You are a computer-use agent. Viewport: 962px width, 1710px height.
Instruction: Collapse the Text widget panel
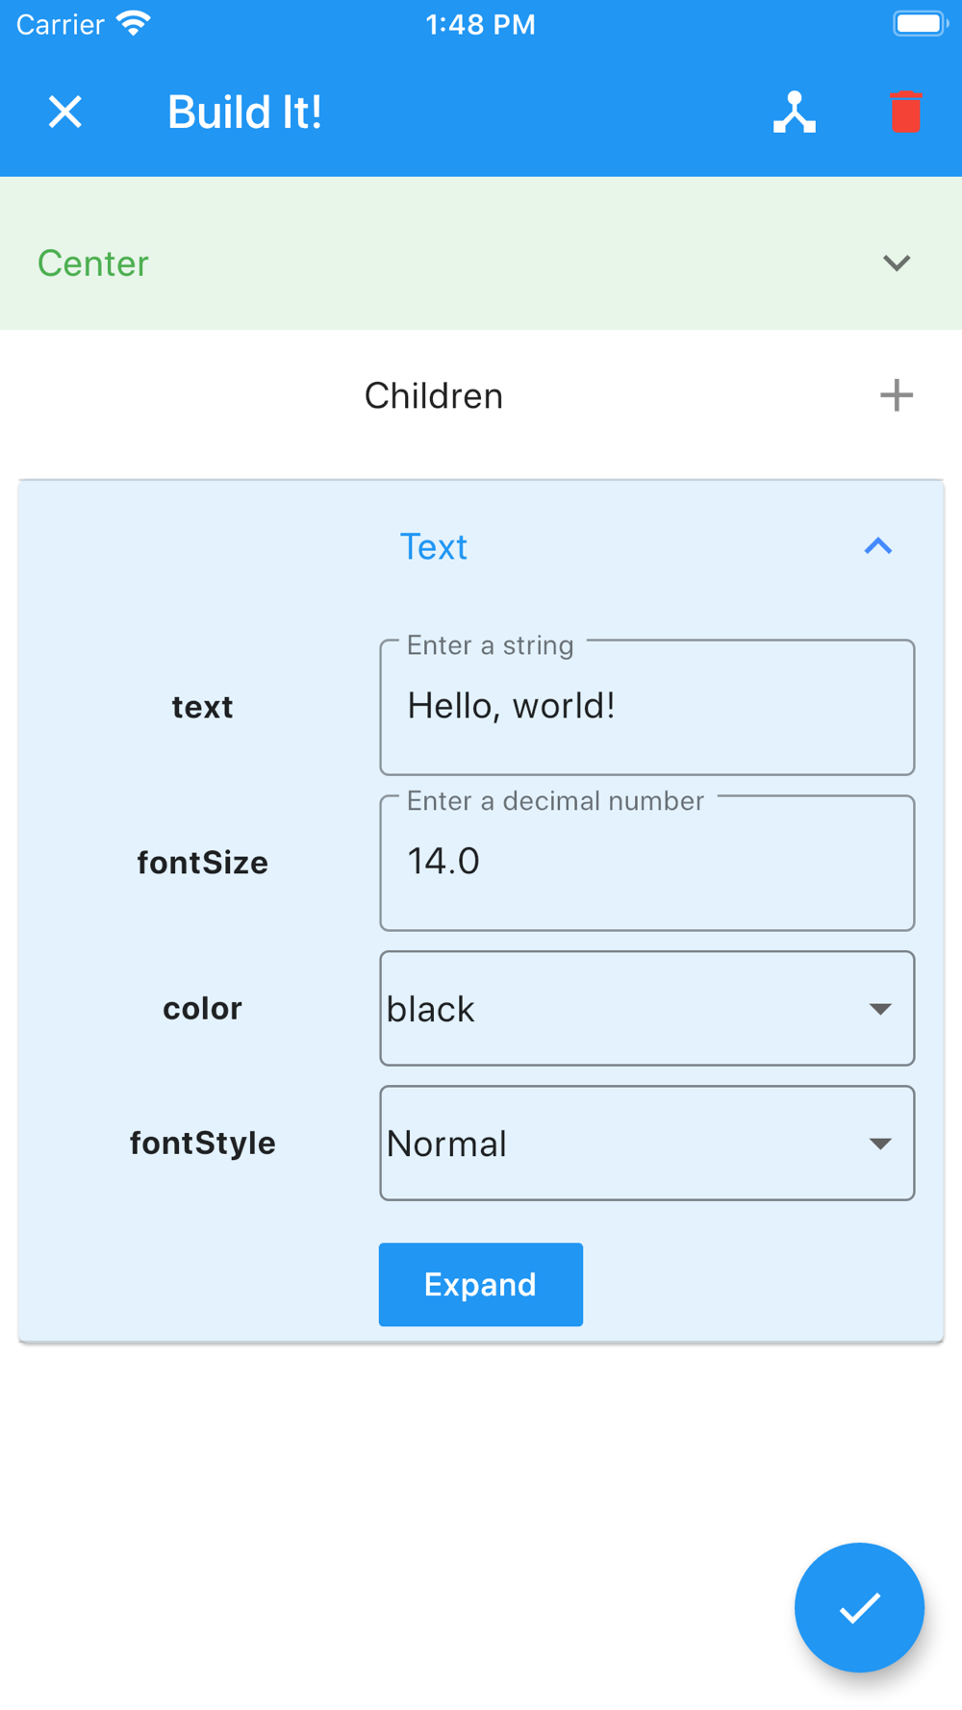(878, 546)
